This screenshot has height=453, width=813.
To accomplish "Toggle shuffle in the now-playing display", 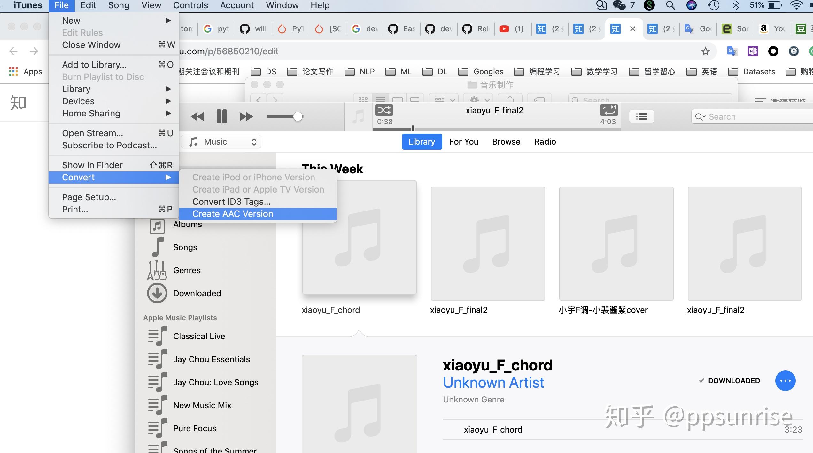I will (384, 110).
